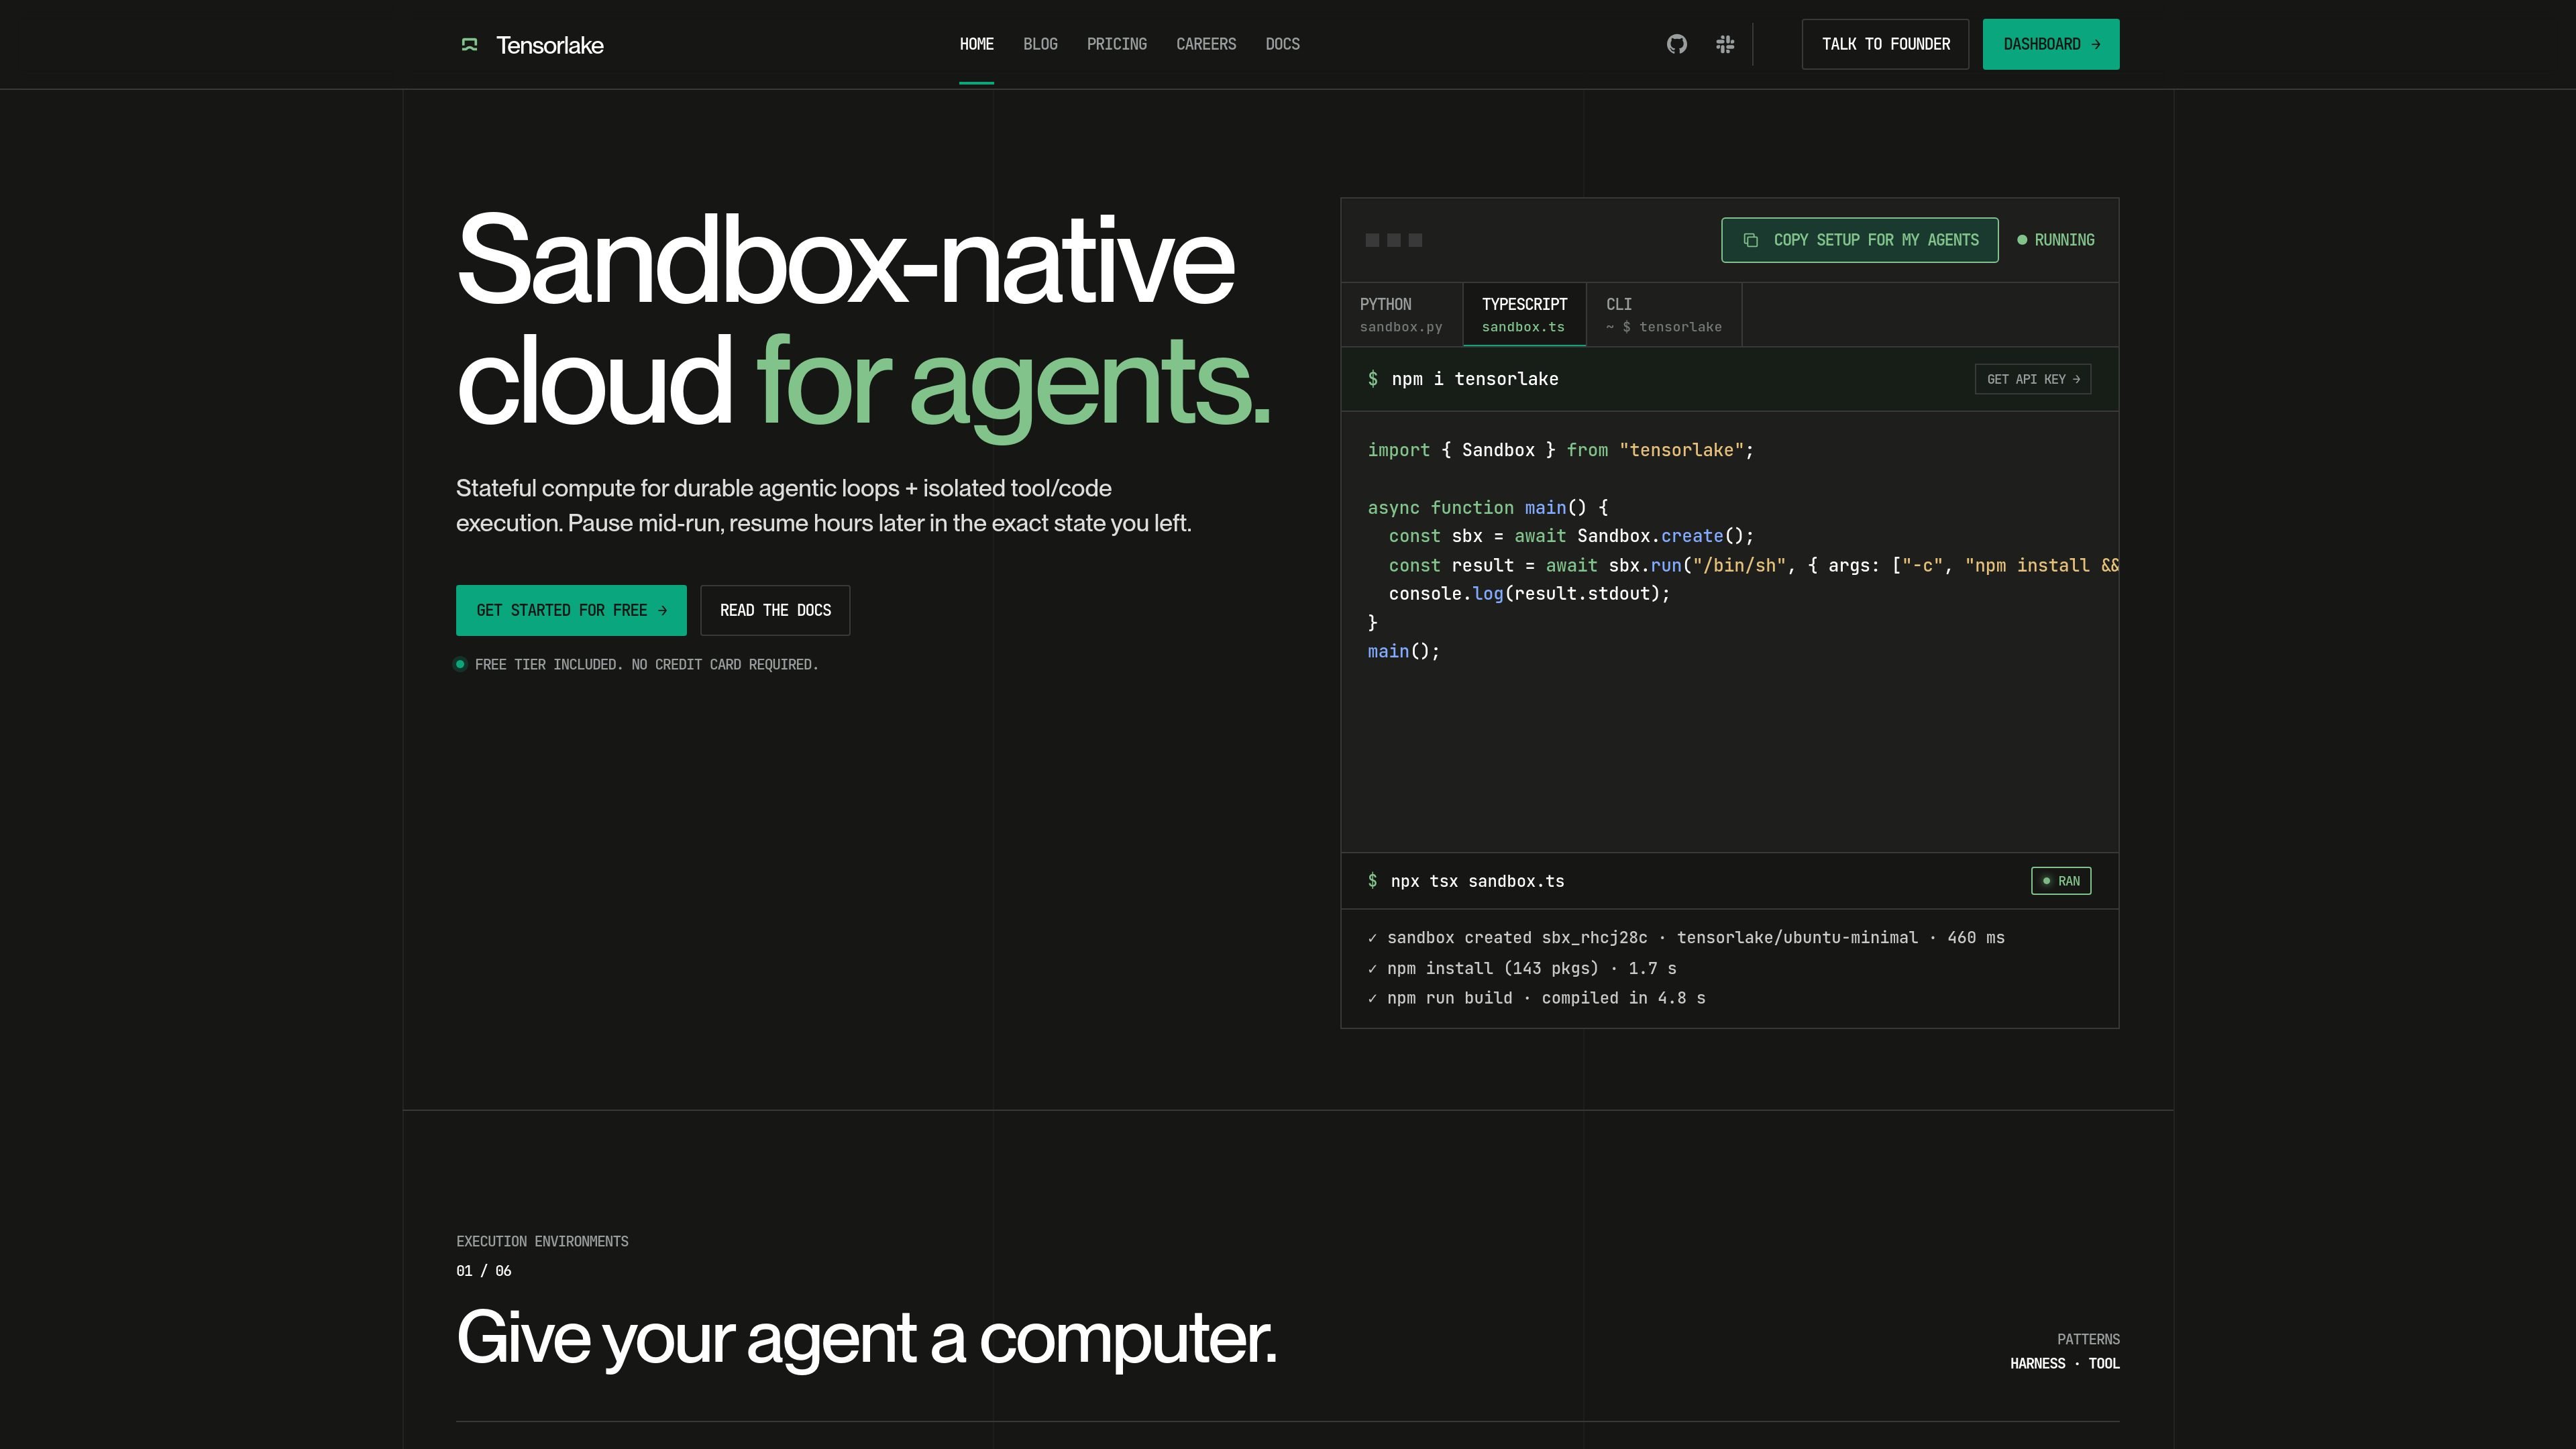This screenshot has width=2576, height=1449.
Task: Click the Tensorlake logo icon
Action: click(x=469, y=44)
